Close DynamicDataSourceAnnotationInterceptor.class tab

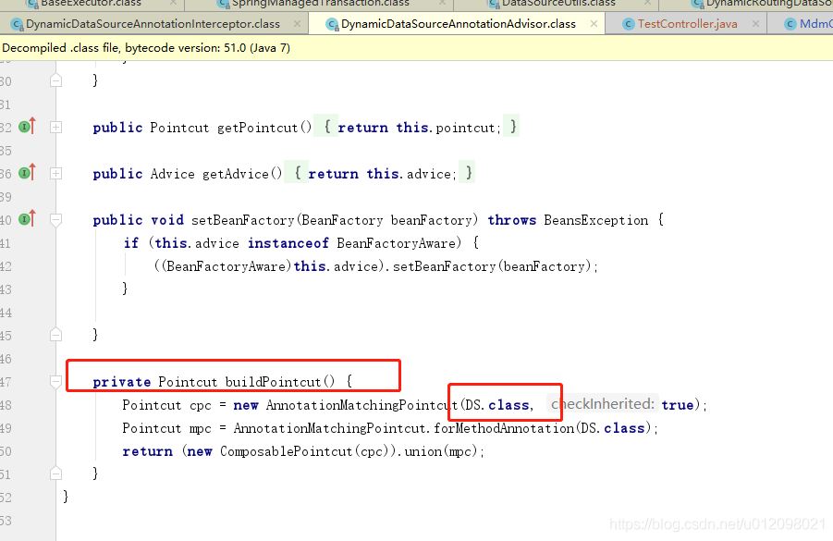297,24
